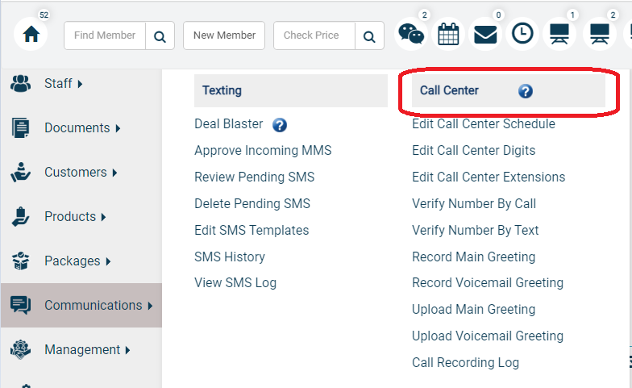Click the Check Price search magnifier

[x=369, y=35]
